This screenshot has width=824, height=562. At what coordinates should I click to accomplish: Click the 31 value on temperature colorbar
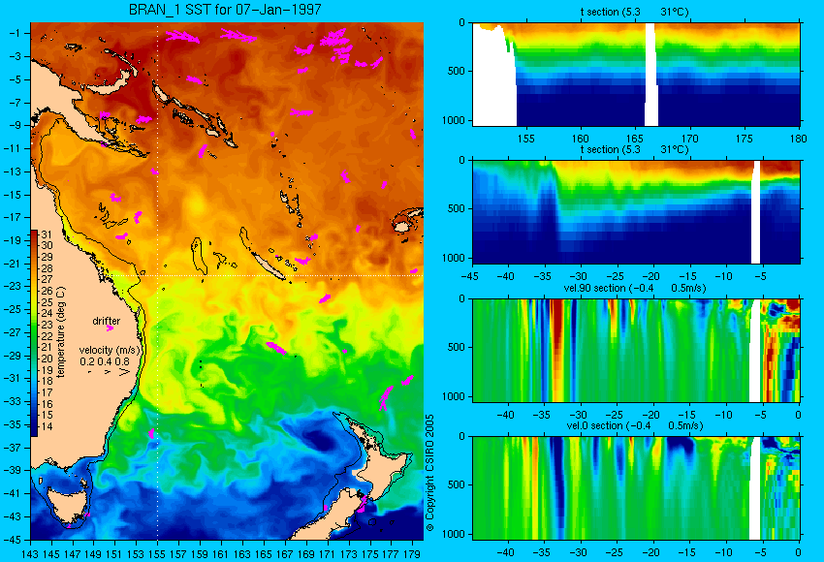pos(47,234)
